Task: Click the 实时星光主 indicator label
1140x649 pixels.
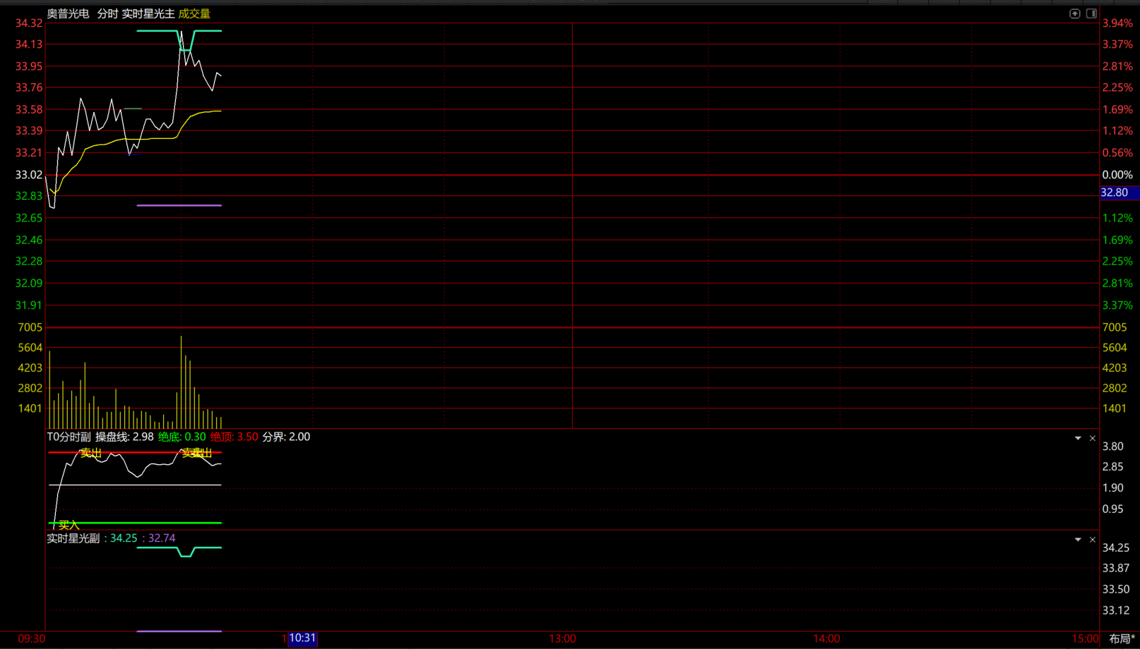Action: [148, 13]
